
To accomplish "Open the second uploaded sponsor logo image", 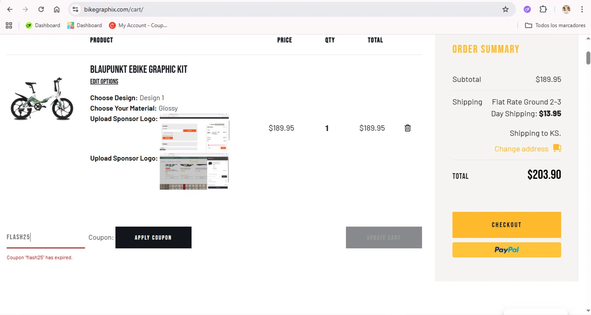I will point(194,171).
